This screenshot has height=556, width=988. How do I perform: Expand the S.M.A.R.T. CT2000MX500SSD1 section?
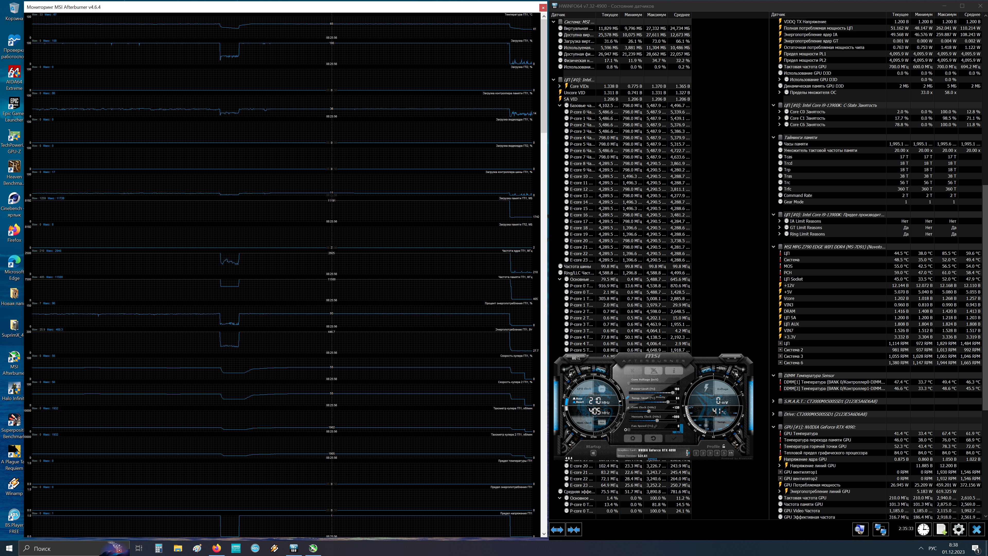[774, 401]
